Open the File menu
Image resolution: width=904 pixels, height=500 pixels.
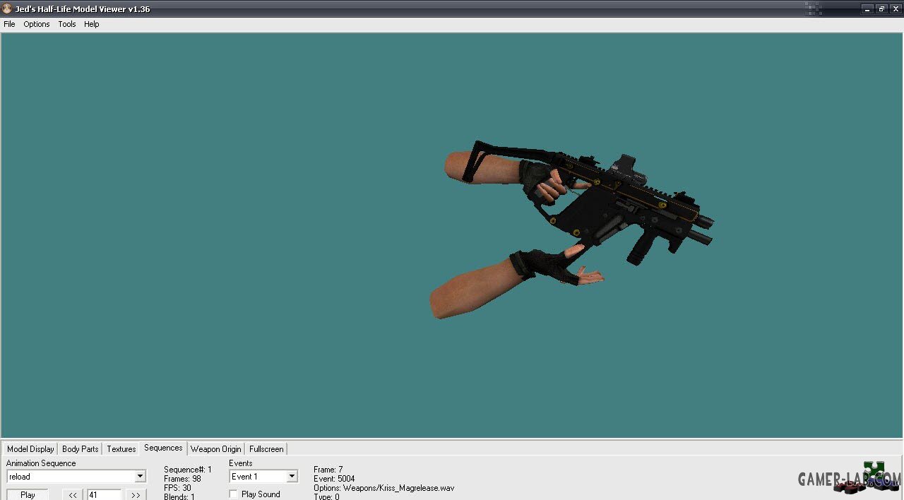click(x=9, y=24)
